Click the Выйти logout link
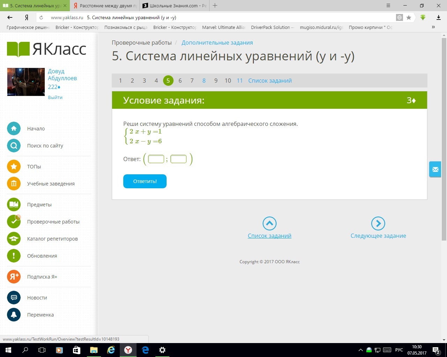This screenshot has height=357, width=447. click(x=55, y=98)
